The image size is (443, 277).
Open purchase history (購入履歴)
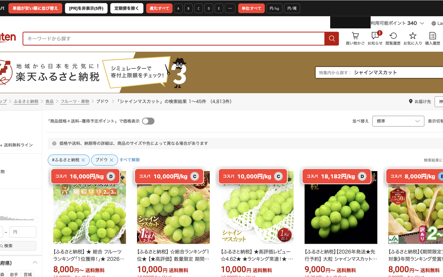(x=433, y=38)
